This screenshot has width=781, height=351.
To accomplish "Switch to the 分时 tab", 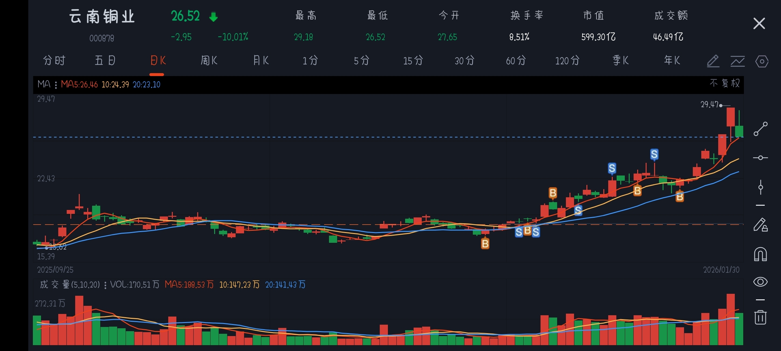I will [x=54, y=60].
